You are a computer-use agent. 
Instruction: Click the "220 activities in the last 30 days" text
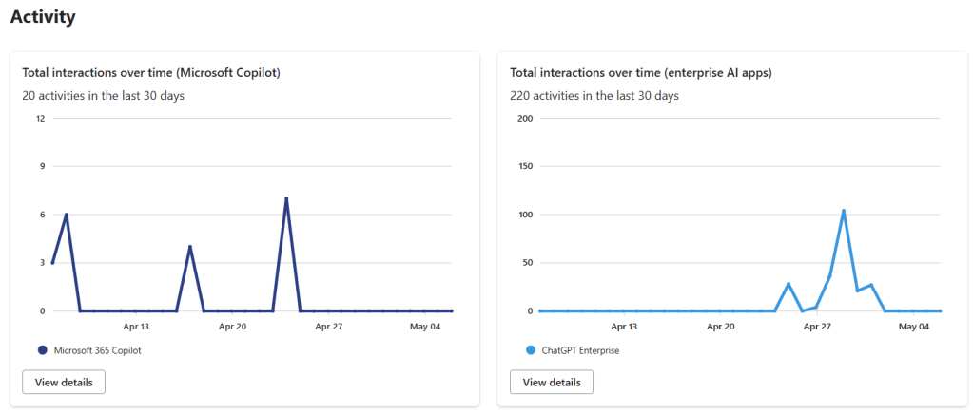click(x=594, y=95)
